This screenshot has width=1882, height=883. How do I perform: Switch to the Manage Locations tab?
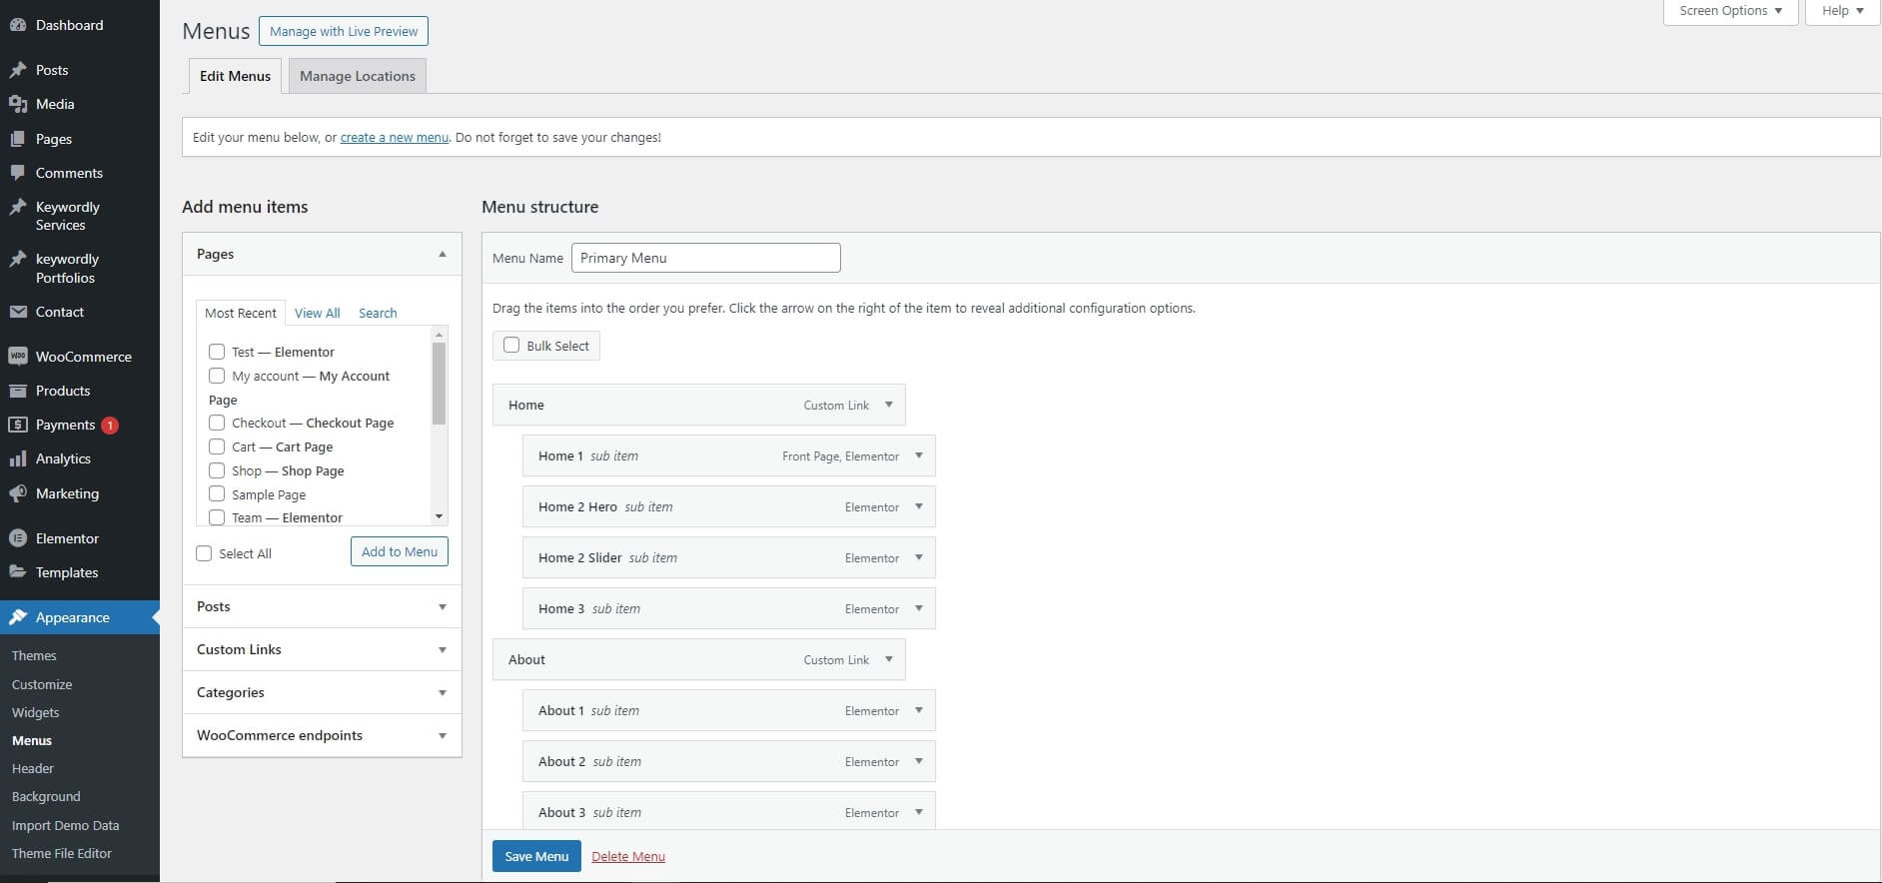click(x=357, y=76)
